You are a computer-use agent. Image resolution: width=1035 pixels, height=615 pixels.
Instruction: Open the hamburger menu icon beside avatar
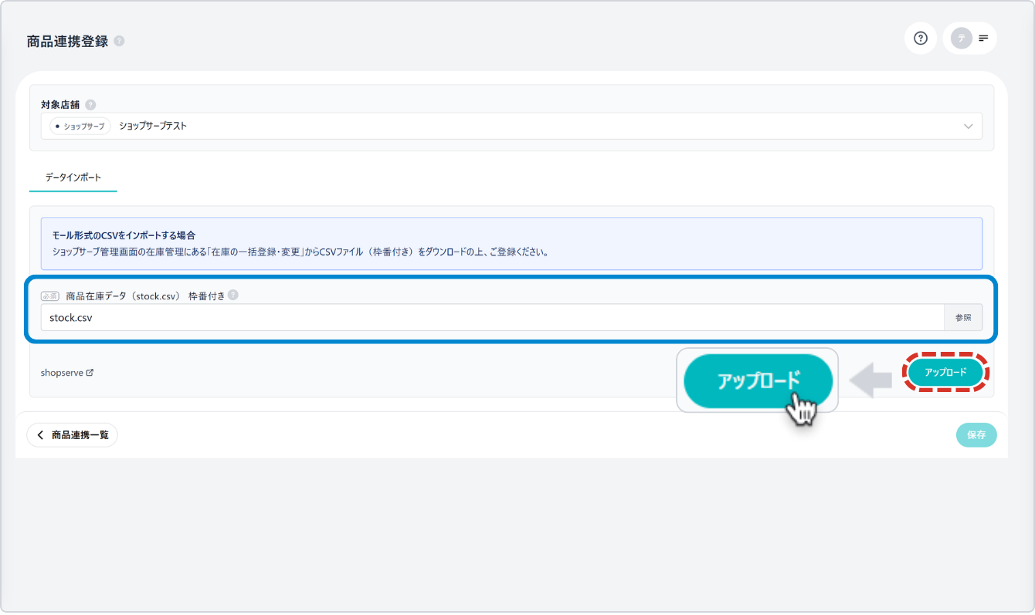point(983,38)
